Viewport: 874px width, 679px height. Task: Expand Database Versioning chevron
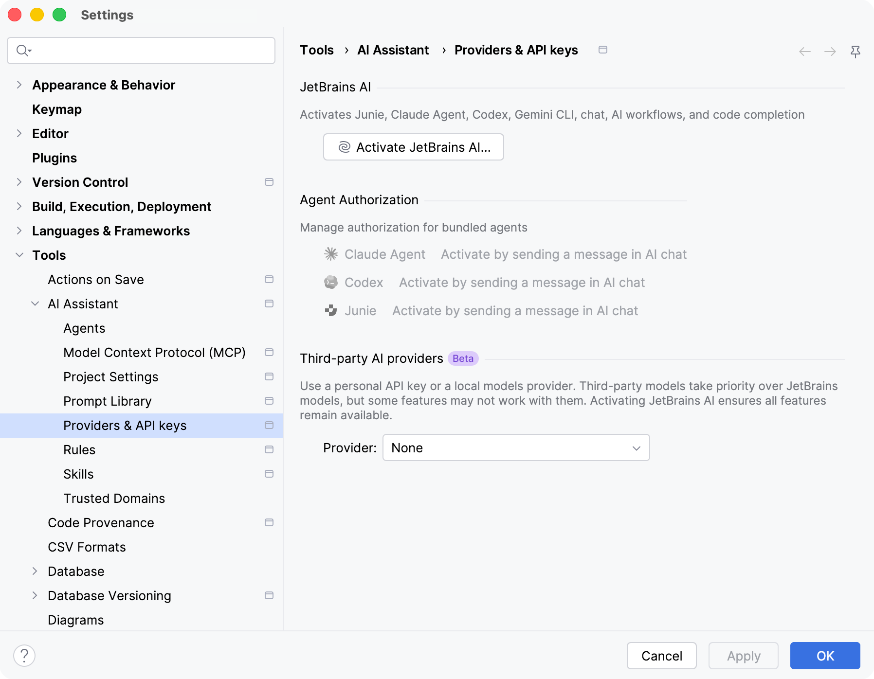[35, 595]
